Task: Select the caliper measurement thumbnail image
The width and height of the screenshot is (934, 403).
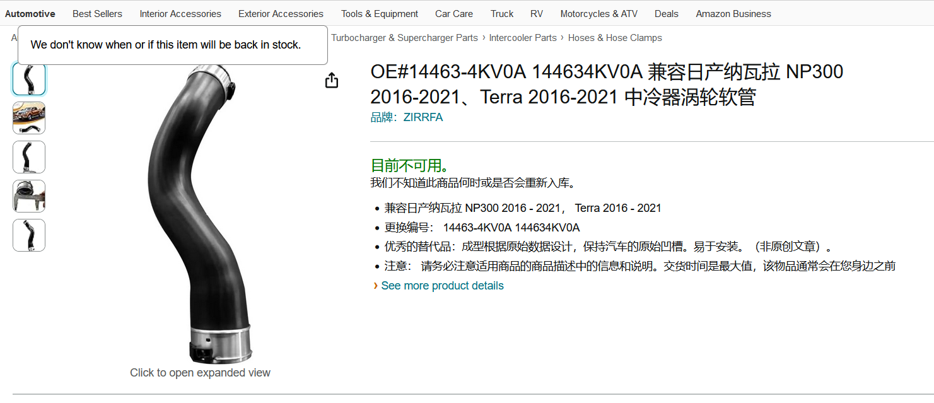Action: [29, 196]
